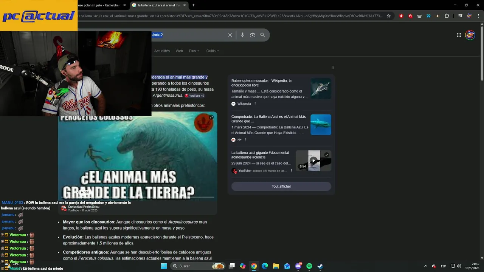
Task: Close the 'oso polar sin pelo' tab
Action: tap(124, 5)
